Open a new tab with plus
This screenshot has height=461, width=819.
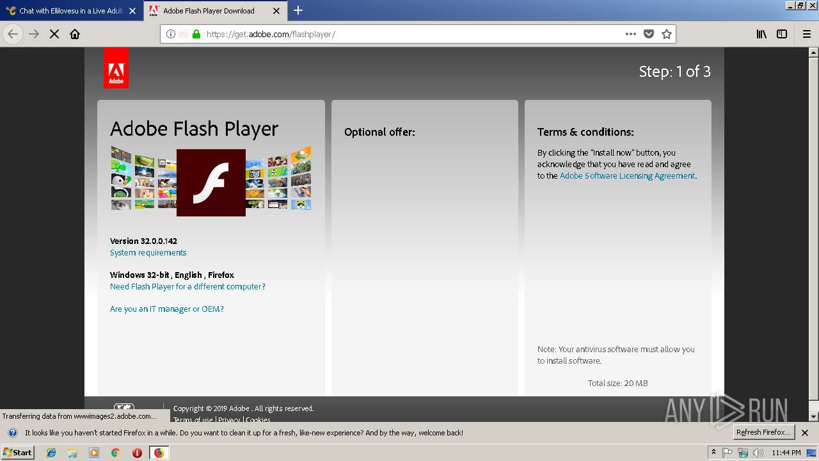[x=298, y=10]
